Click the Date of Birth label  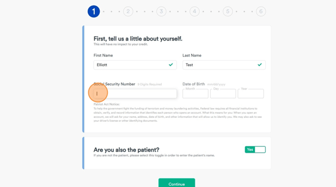[x=194, y=84]
